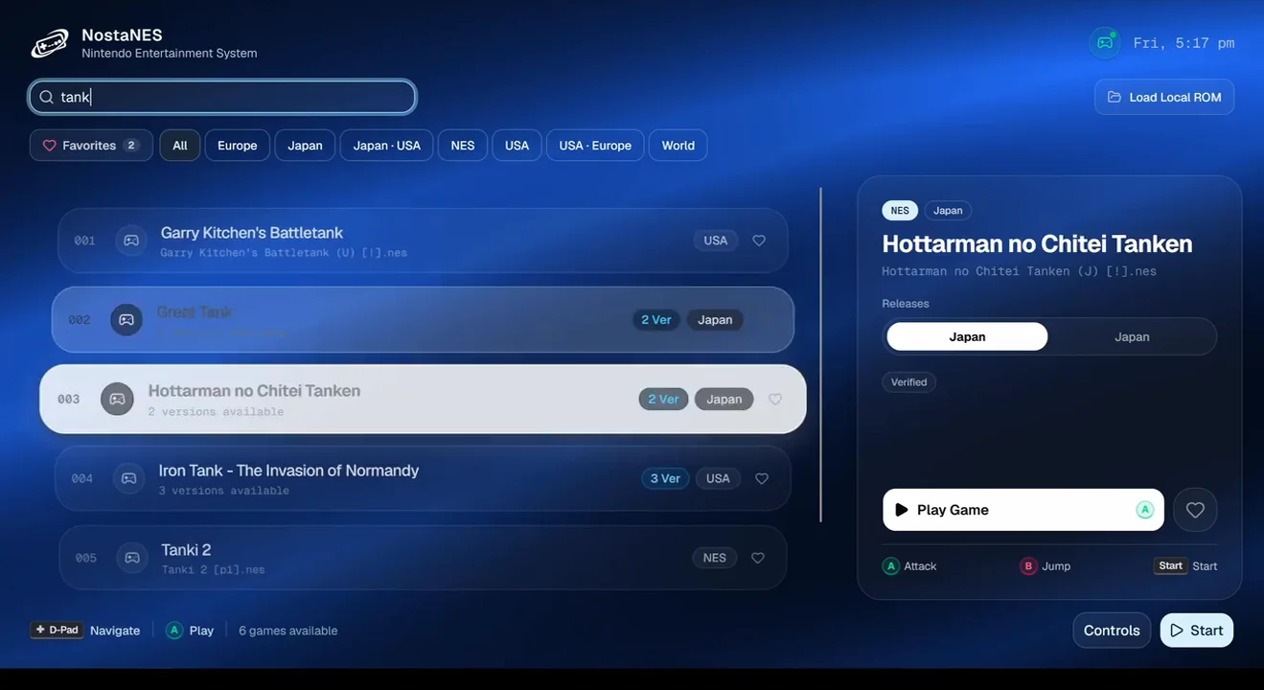This screenshot has height=690, width=1264.
Task: Click the Play Game button
Action: click(1023, 510)
